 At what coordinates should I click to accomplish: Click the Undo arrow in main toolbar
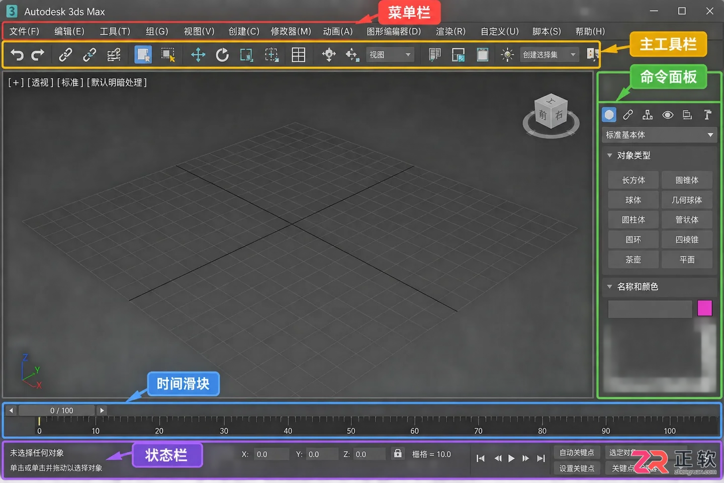[x=17, y=54]
